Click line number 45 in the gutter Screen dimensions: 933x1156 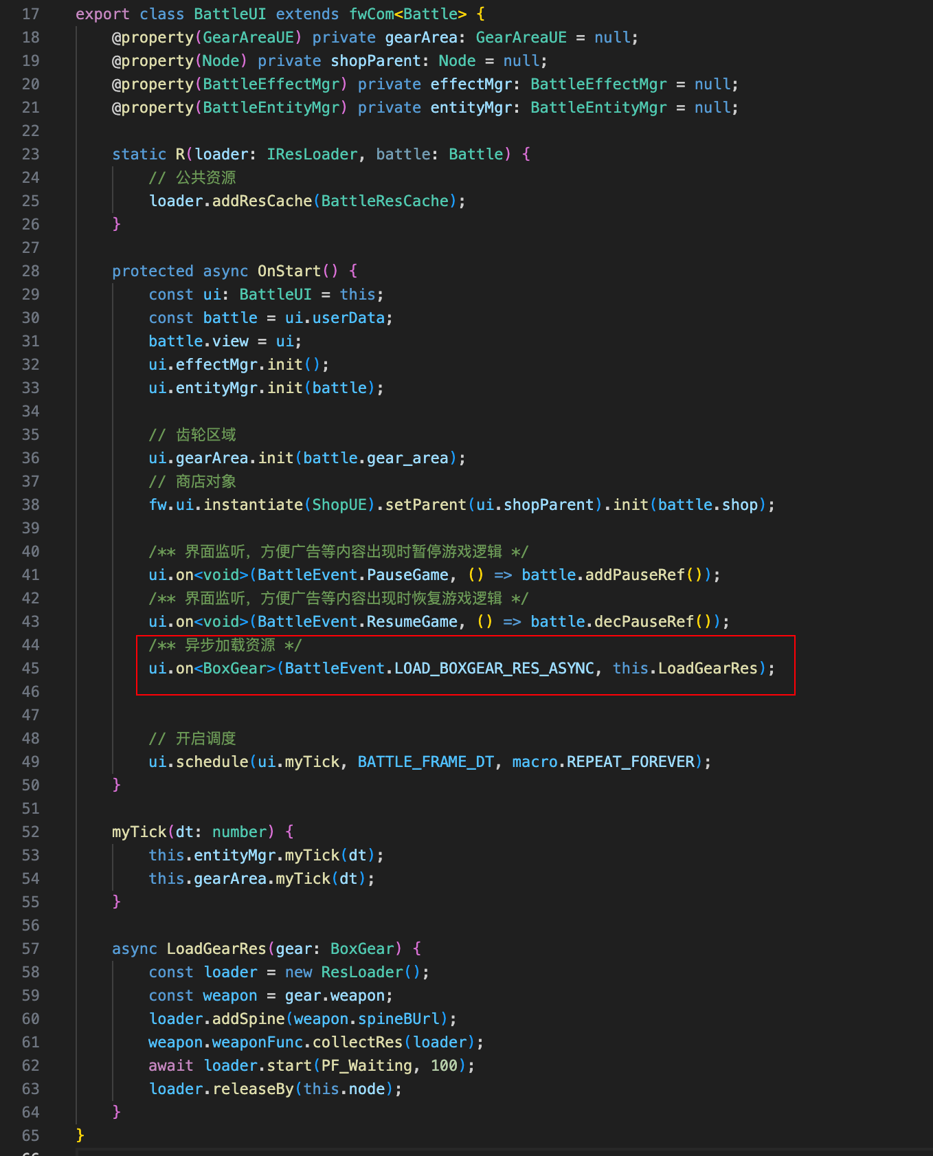click(x=31, y=668)
